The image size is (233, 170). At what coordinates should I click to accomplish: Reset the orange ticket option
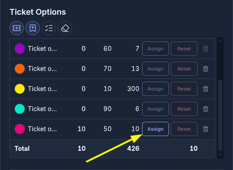(x=184, y=69)
